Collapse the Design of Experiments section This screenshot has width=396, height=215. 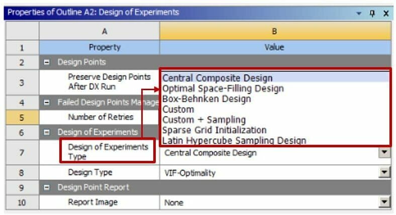[46, 132]
